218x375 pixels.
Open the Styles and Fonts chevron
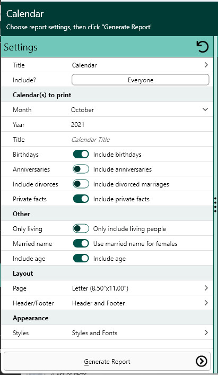tap(206, 333)
